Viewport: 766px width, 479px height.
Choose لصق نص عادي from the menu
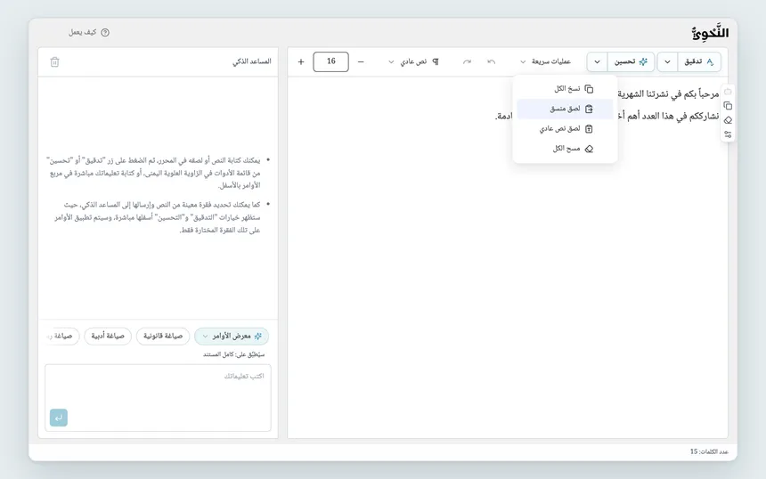tap(566, 129)
